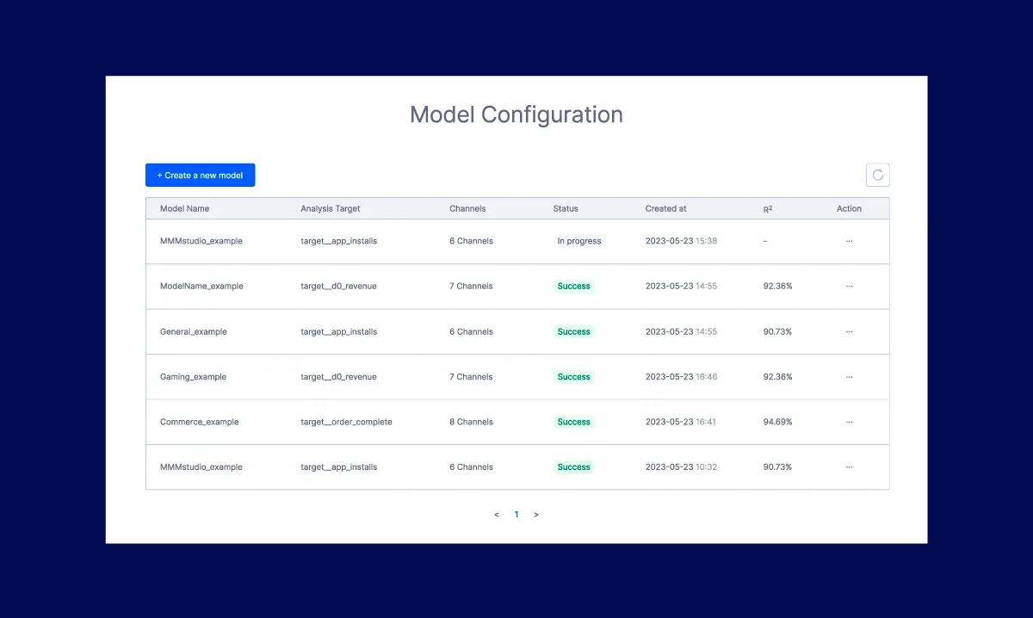The height and width of the screenshot is (618, 1033).
Task: Click Success badge in Gaming_example row
Action: tap(574, 377)
